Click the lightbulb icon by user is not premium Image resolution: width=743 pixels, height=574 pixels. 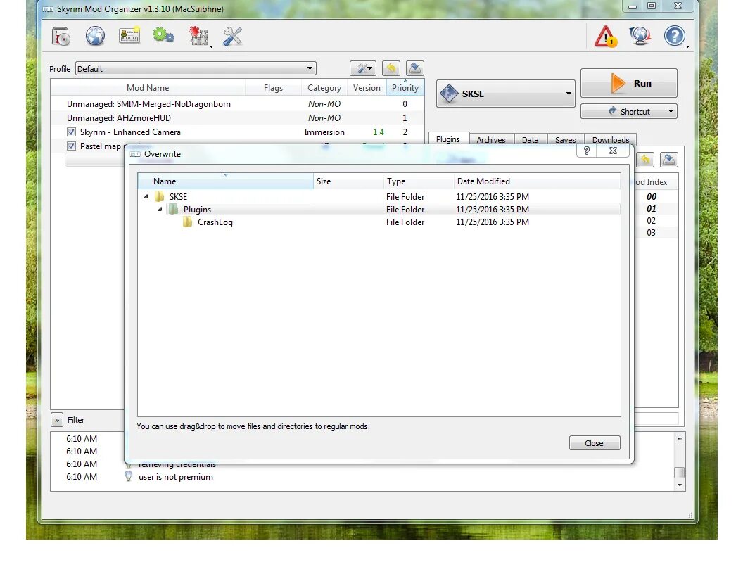128,476
